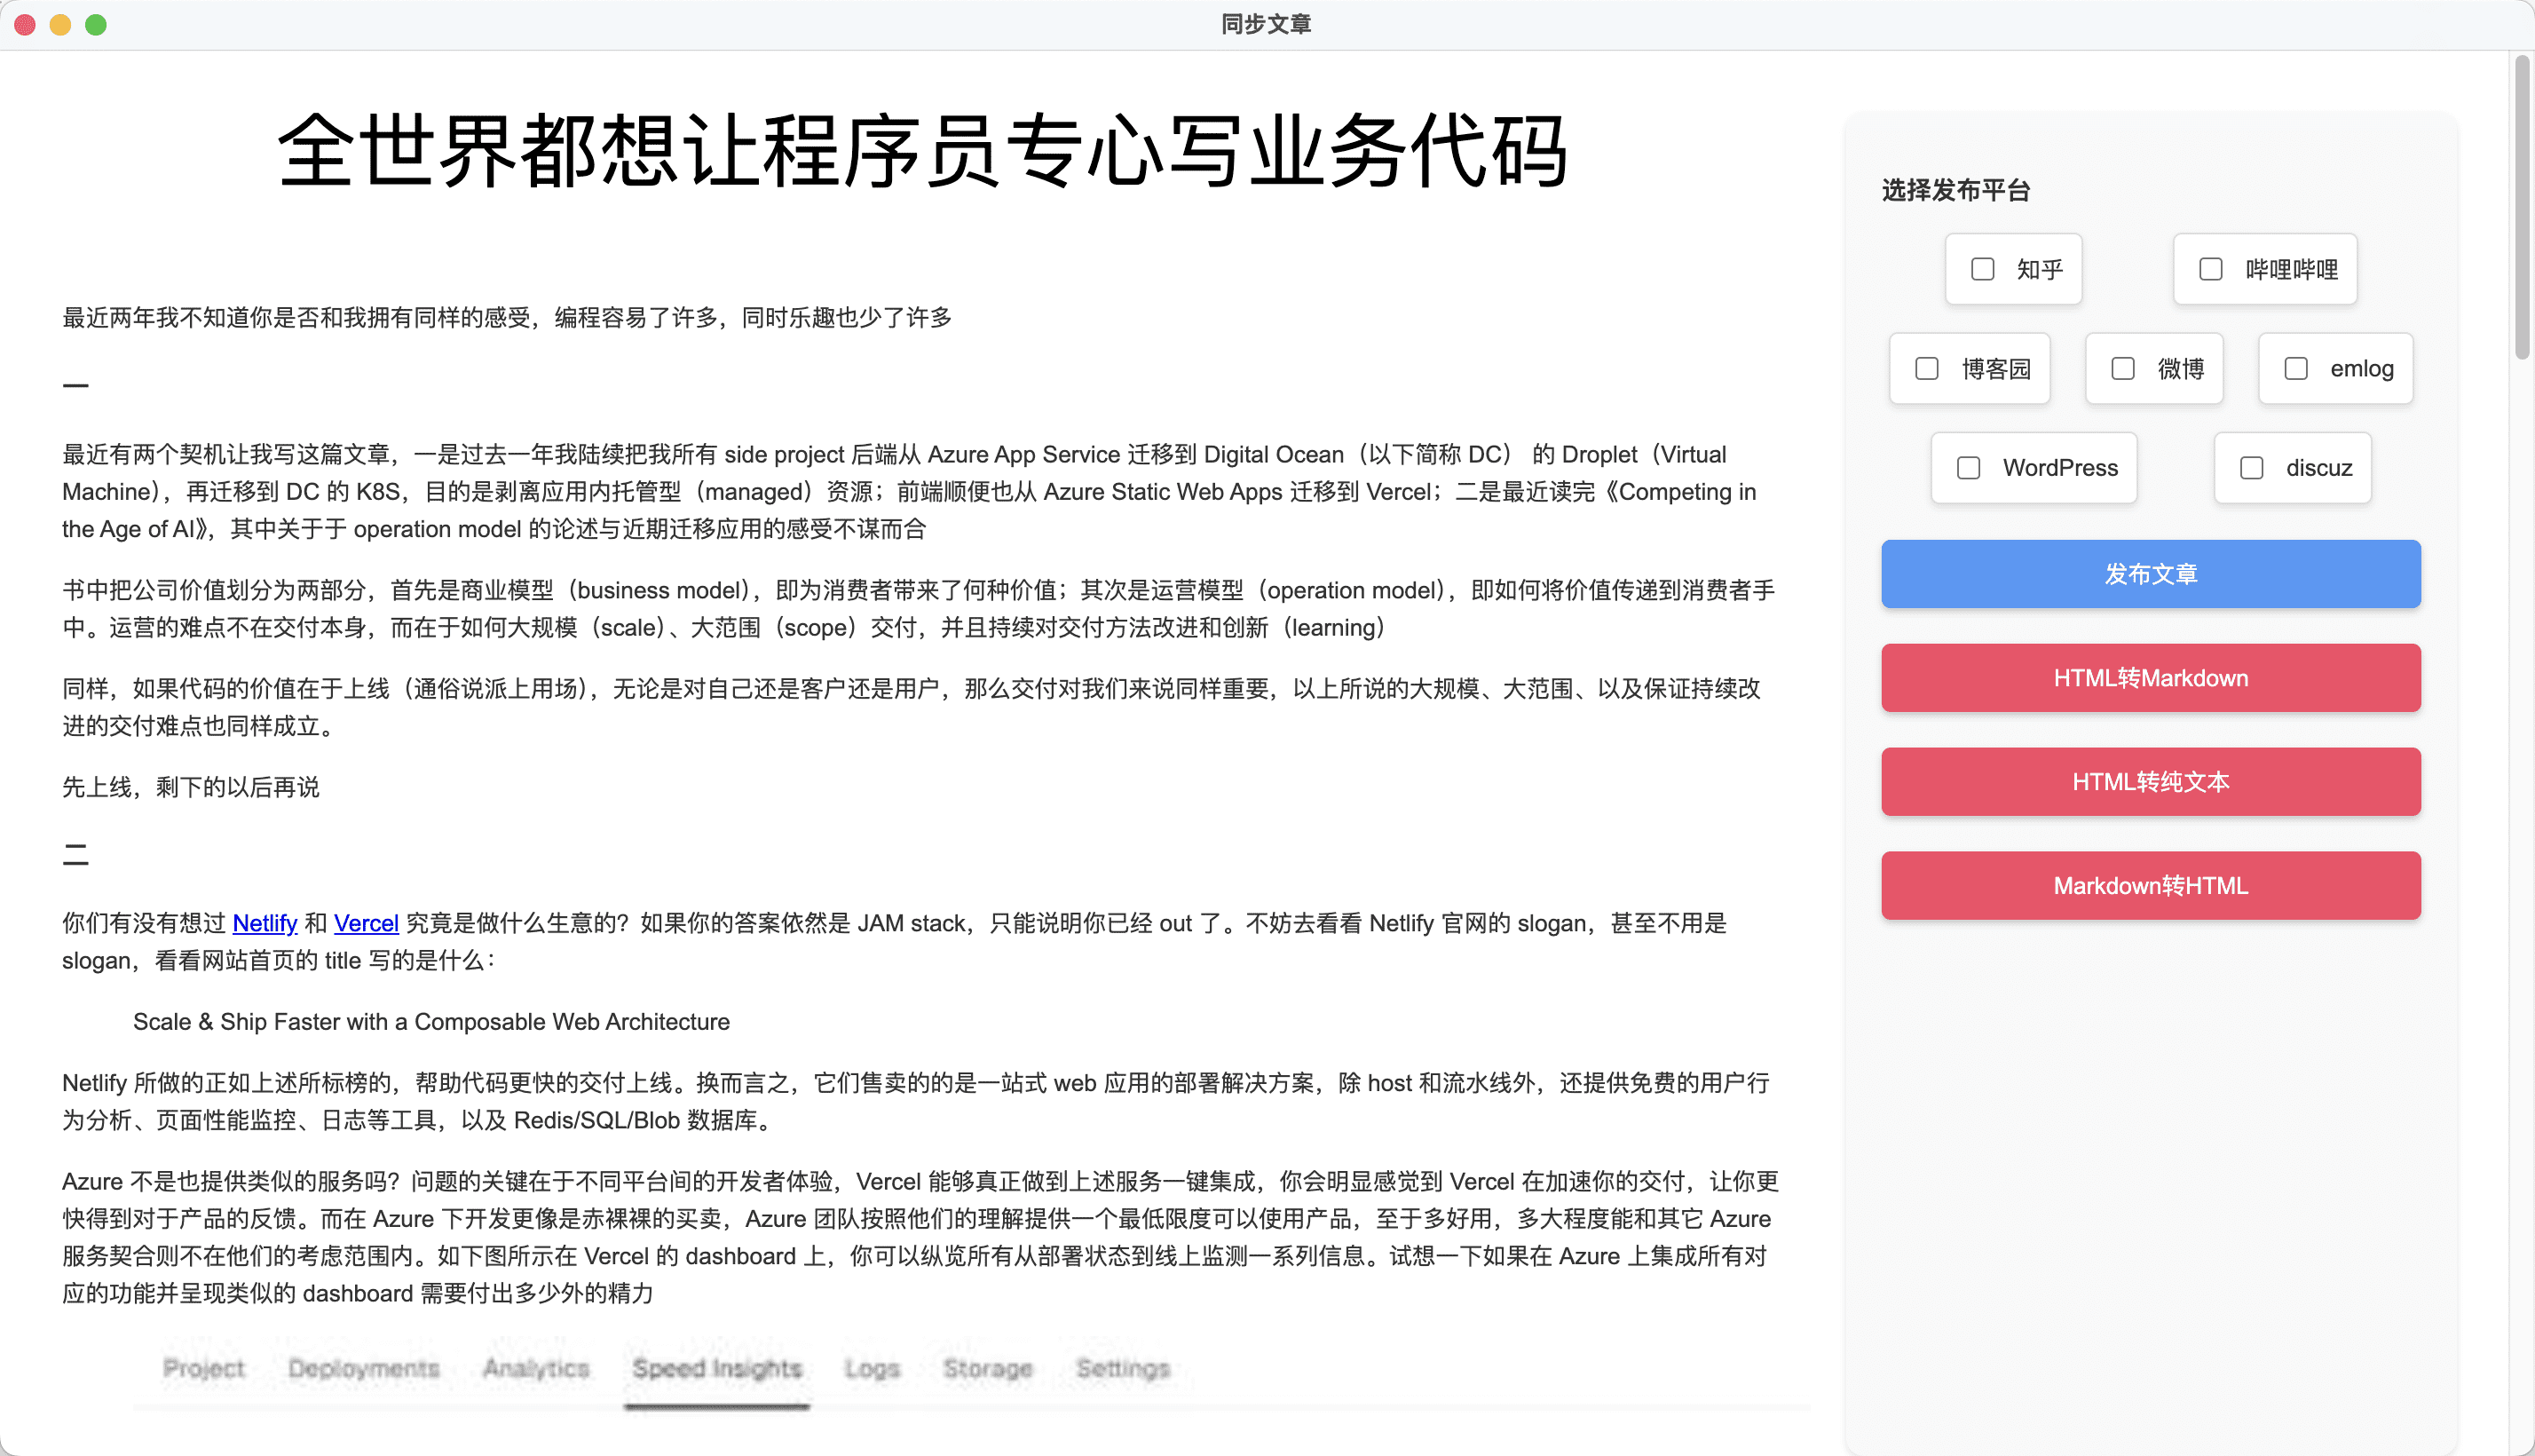This screenshot has height=1456, width=2535.
Task: Check the 知乎 platform checkbox
Action: 1982,269
